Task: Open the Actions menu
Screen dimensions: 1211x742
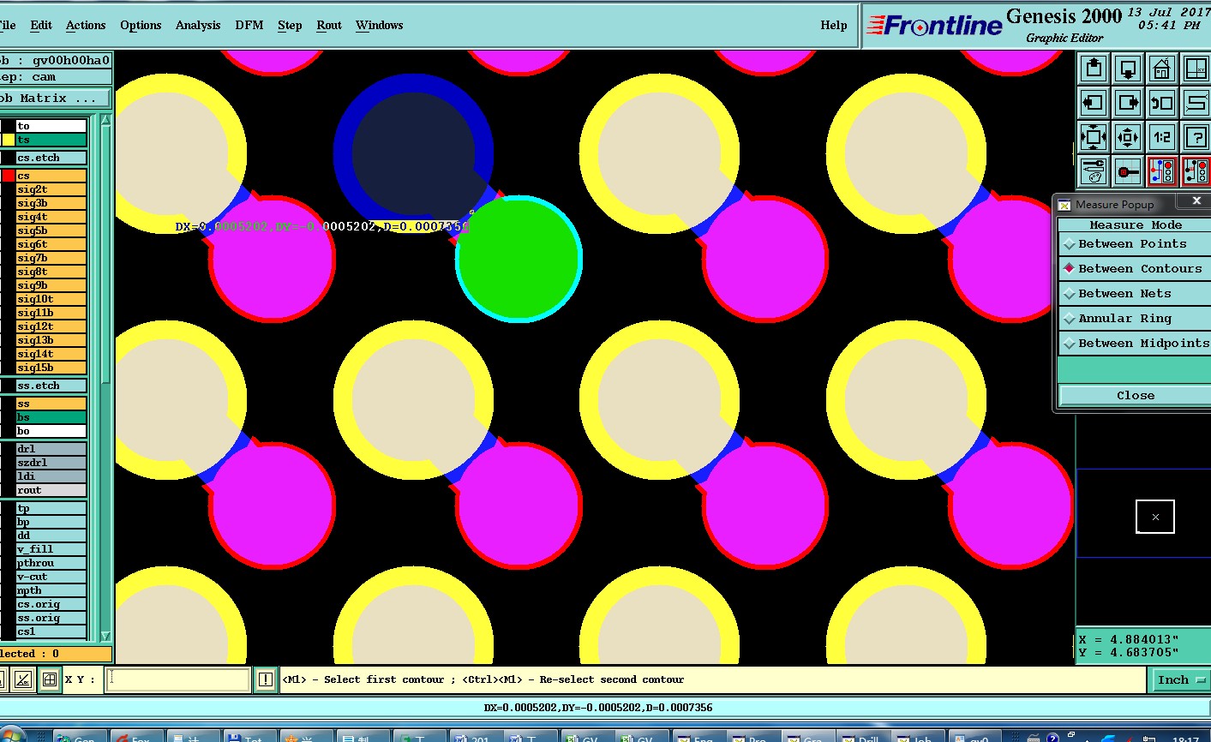Action: coord(86,26)
